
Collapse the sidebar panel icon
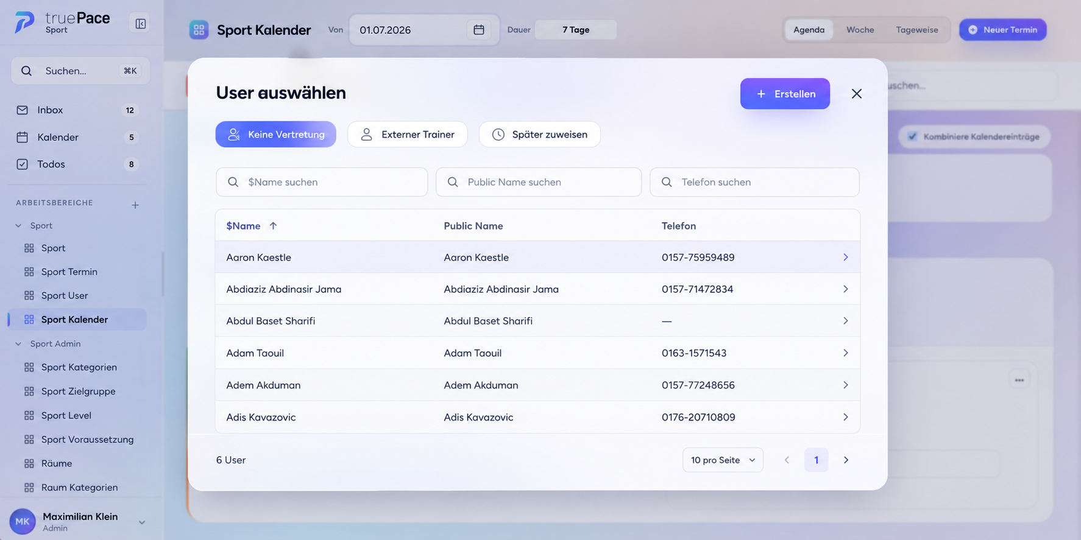(140, 24)
